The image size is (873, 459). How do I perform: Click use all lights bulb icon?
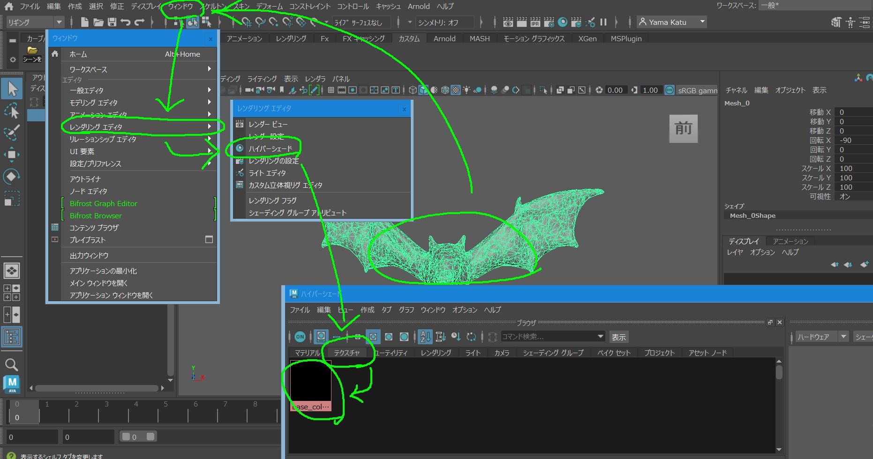(x=467, y=90)
